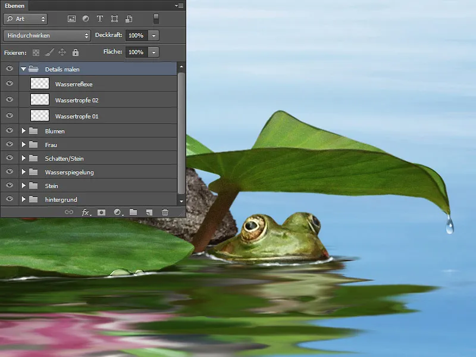Hide the Wassertropfe 02 layer
This screenshot has width=476, height=357.
point(10,99)
